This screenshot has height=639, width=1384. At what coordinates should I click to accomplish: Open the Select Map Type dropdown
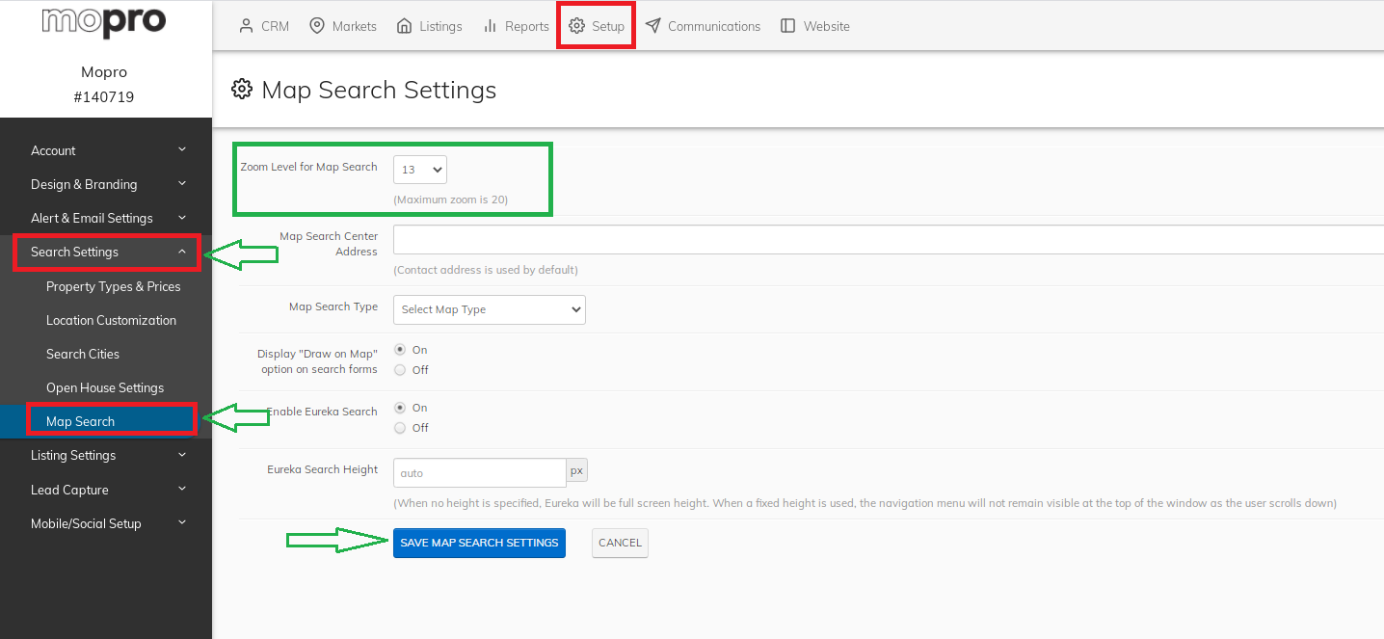pos(490,309)
